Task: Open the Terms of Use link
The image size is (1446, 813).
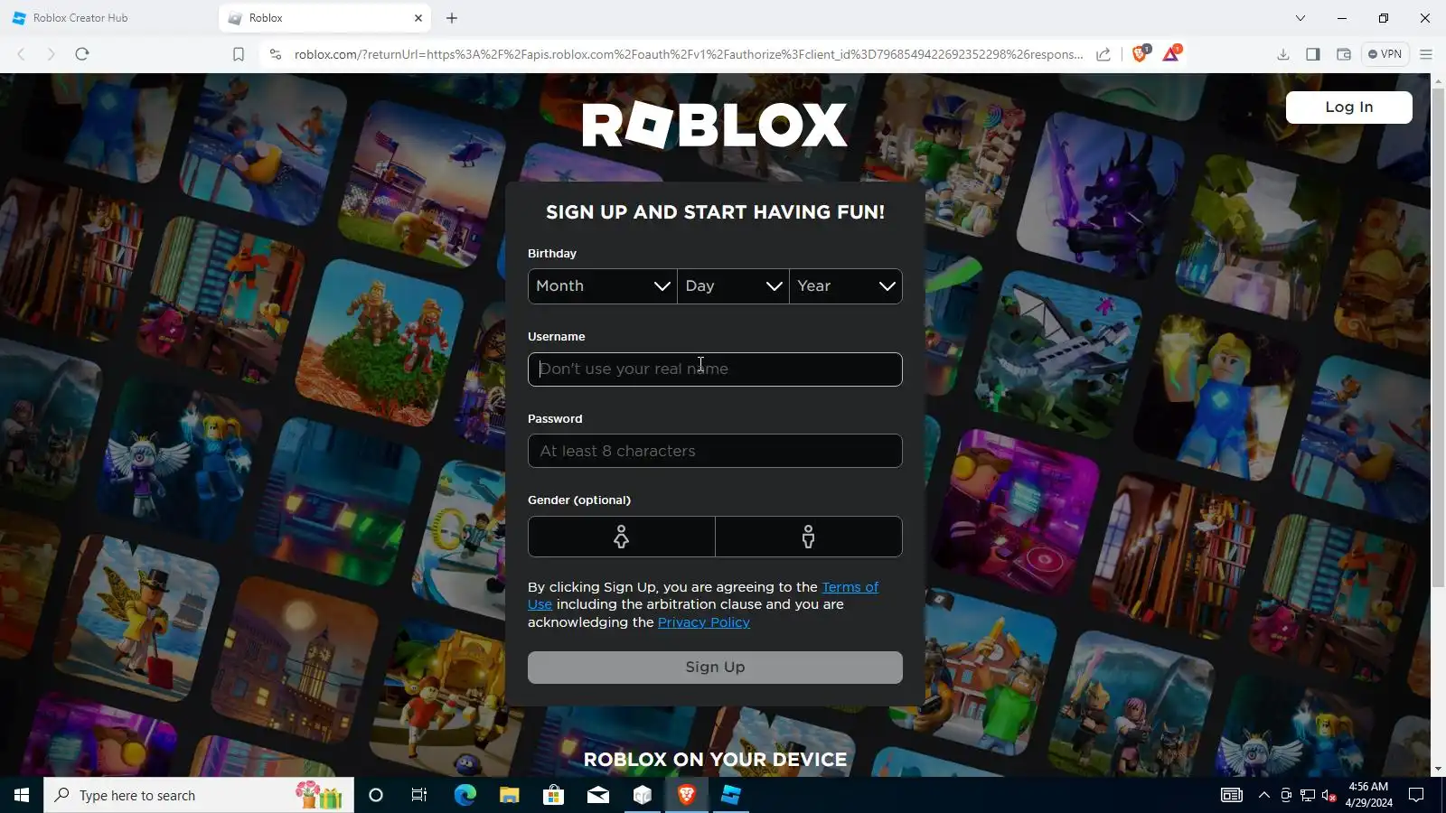Action: pos(850,587)
